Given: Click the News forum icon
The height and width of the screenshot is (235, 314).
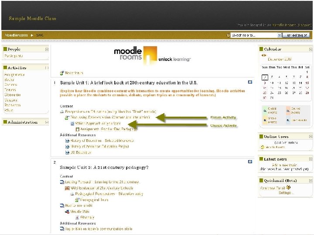Looking at the screenshot, I should point(62,73).
